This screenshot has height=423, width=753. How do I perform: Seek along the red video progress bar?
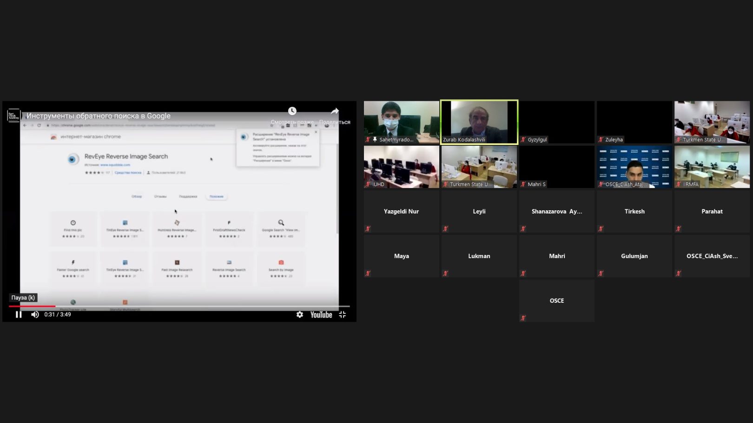(179, 306)
